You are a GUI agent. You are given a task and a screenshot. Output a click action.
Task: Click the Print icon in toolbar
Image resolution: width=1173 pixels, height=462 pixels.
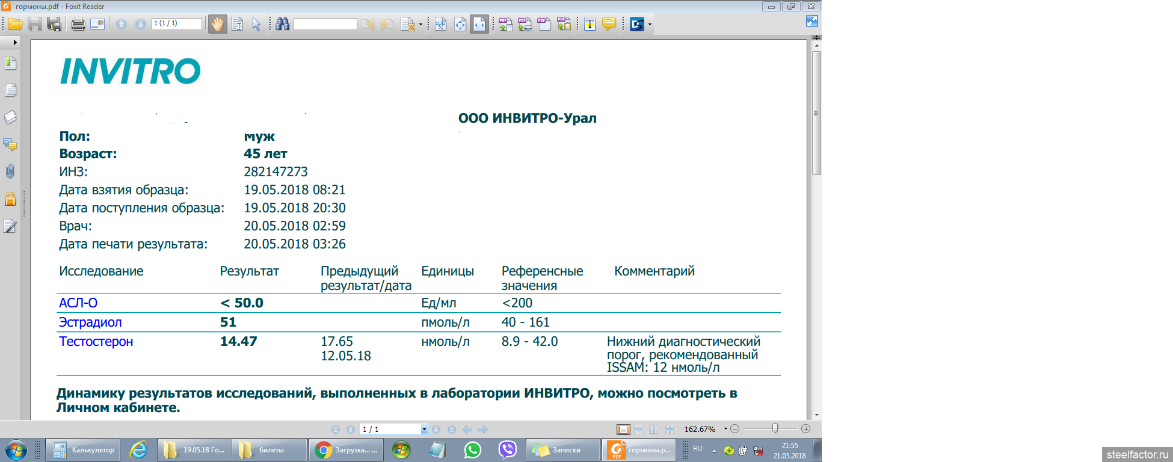coord(78,24)
